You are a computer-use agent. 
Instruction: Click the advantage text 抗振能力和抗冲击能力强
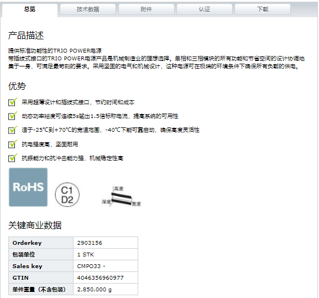point(72,158)
